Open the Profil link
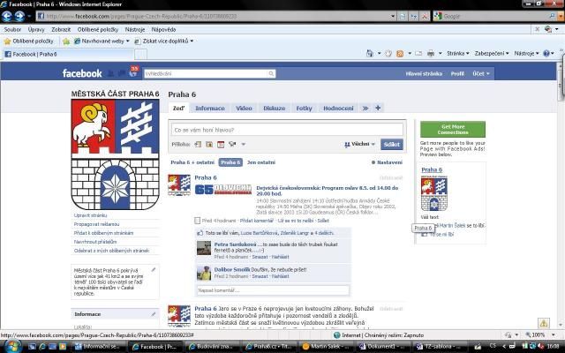The width and height of the screenshot is (565, 353). coord(457,73)
